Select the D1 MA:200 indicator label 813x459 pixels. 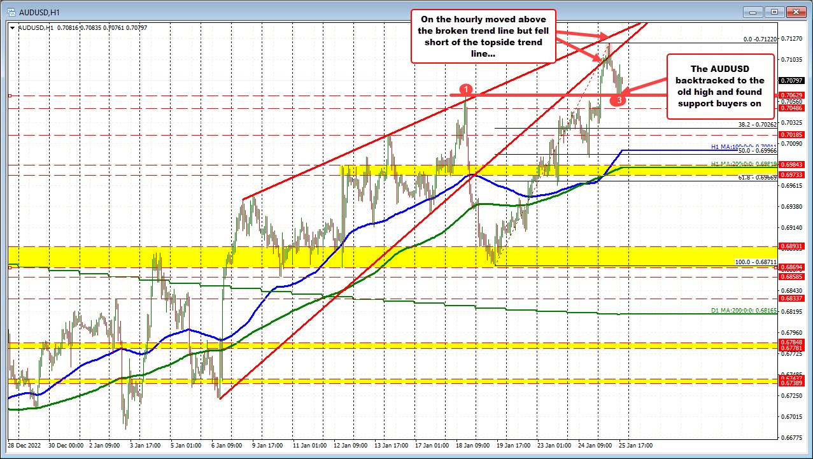[x=744, y=311]
